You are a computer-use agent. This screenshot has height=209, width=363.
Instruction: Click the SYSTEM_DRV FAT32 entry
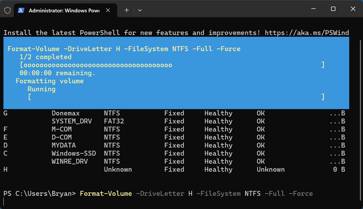click(x=72, y=121)
